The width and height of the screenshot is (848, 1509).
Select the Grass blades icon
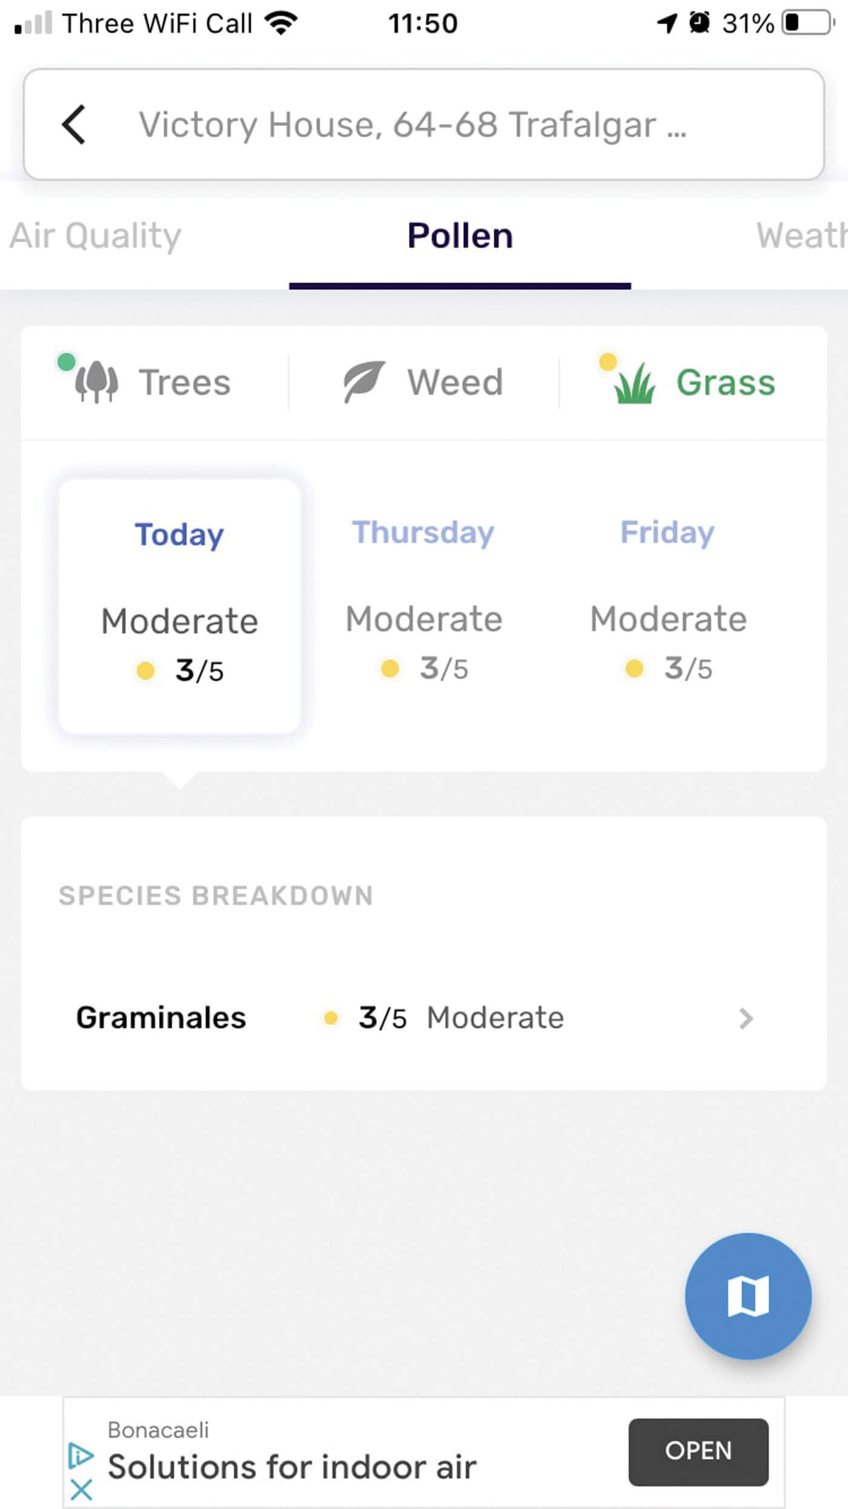[634, 383]
